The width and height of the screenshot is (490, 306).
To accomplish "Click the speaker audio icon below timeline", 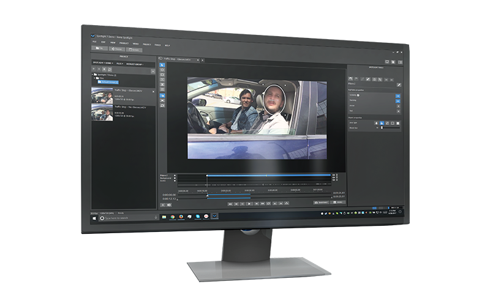I will (x=169, y=205).
